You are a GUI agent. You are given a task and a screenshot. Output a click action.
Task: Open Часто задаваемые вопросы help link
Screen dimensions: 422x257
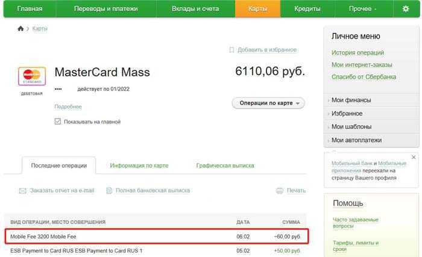point(356,223)
